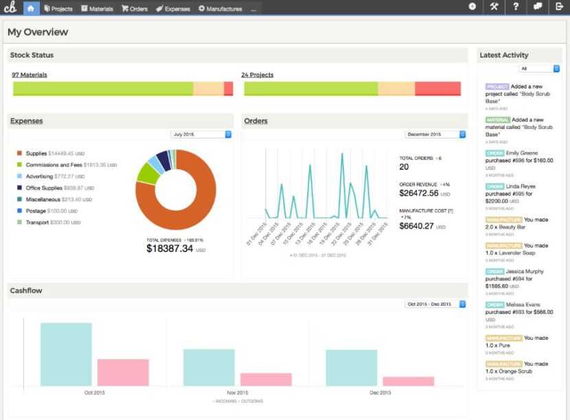Change the Latest Activity filter from All
This screenshot has width=570, height=420.
(x=540, y=68)
